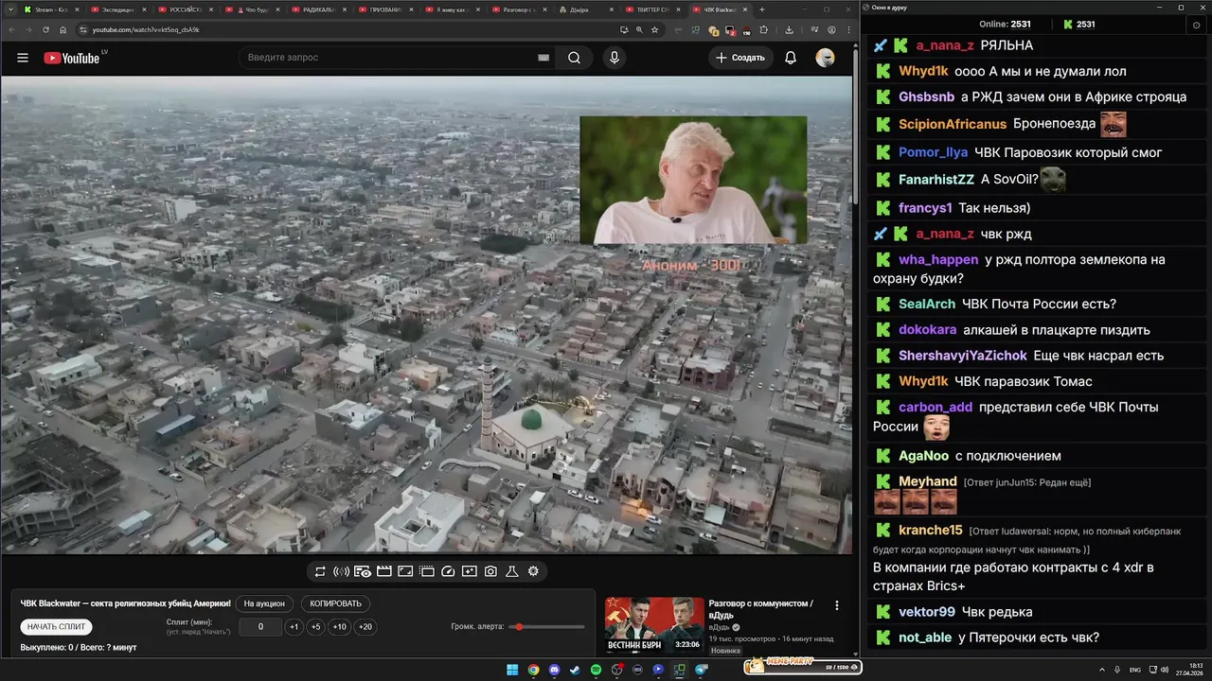Viewport: 1212px width, 681px height.
Task: Open Spotify from the taskbar
Action: 597,670
